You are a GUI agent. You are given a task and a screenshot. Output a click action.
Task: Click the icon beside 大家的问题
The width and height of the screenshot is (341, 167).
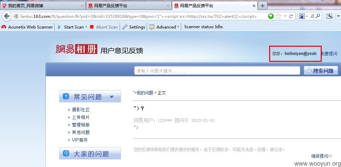(x=66, y=153)
